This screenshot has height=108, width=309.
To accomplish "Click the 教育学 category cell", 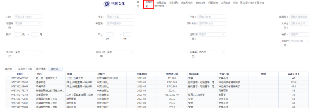I will tap(222, 95).
